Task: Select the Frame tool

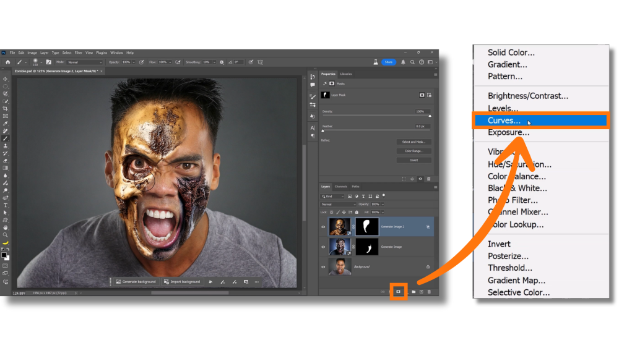Action: pyautogui.click(x=6, y=116)
